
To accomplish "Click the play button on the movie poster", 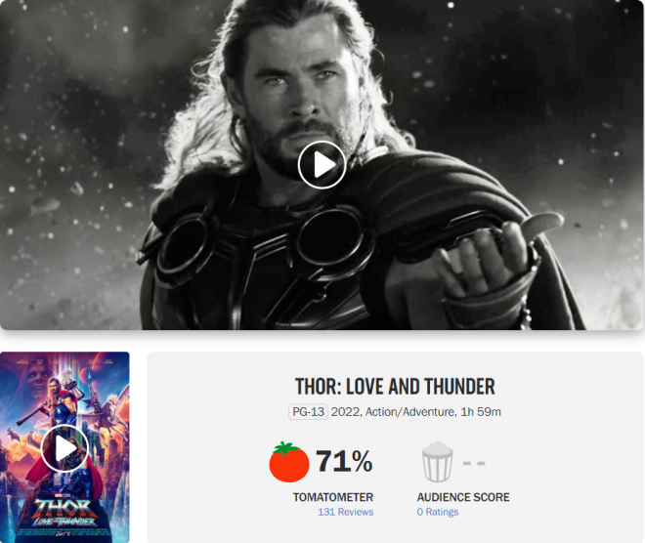I will [64, 448].
